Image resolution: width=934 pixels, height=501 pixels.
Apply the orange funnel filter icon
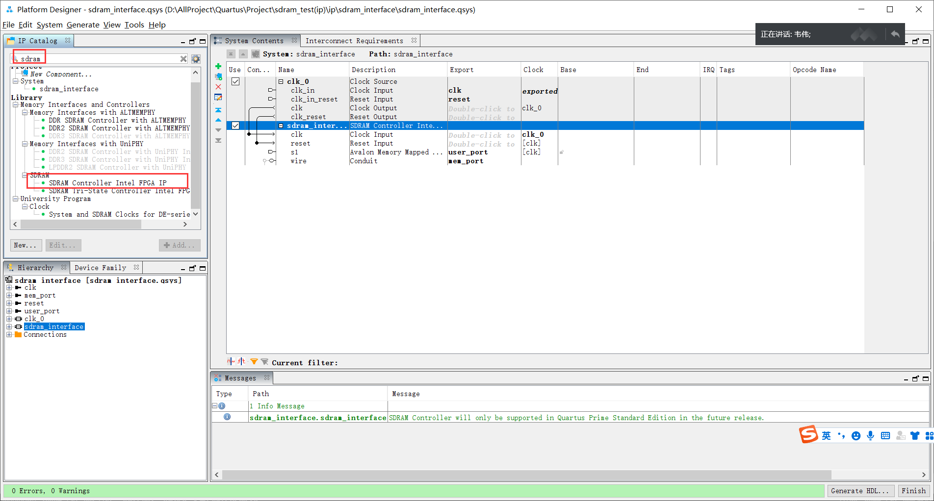coord(254,361)
